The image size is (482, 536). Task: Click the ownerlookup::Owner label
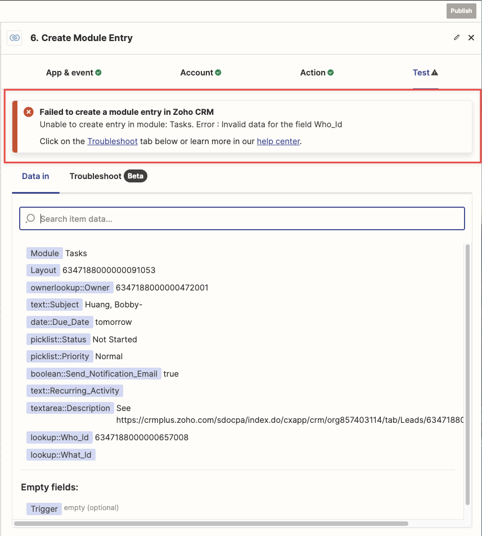click(x=70, y=288)
